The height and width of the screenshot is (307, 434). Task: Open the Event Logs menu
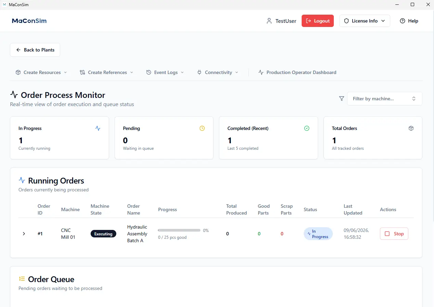165,72
